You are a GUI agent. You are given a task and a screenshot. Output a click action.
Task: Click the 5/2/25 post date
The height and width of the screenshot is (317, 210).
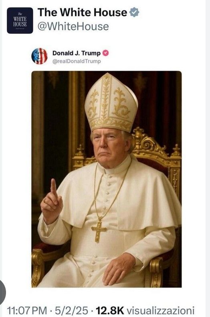click(71, 311)
